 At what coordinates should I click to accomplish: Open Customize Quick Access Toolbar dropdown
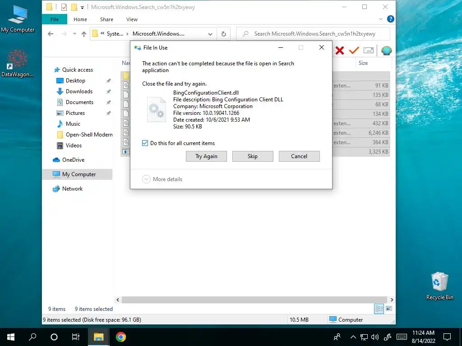82,7
